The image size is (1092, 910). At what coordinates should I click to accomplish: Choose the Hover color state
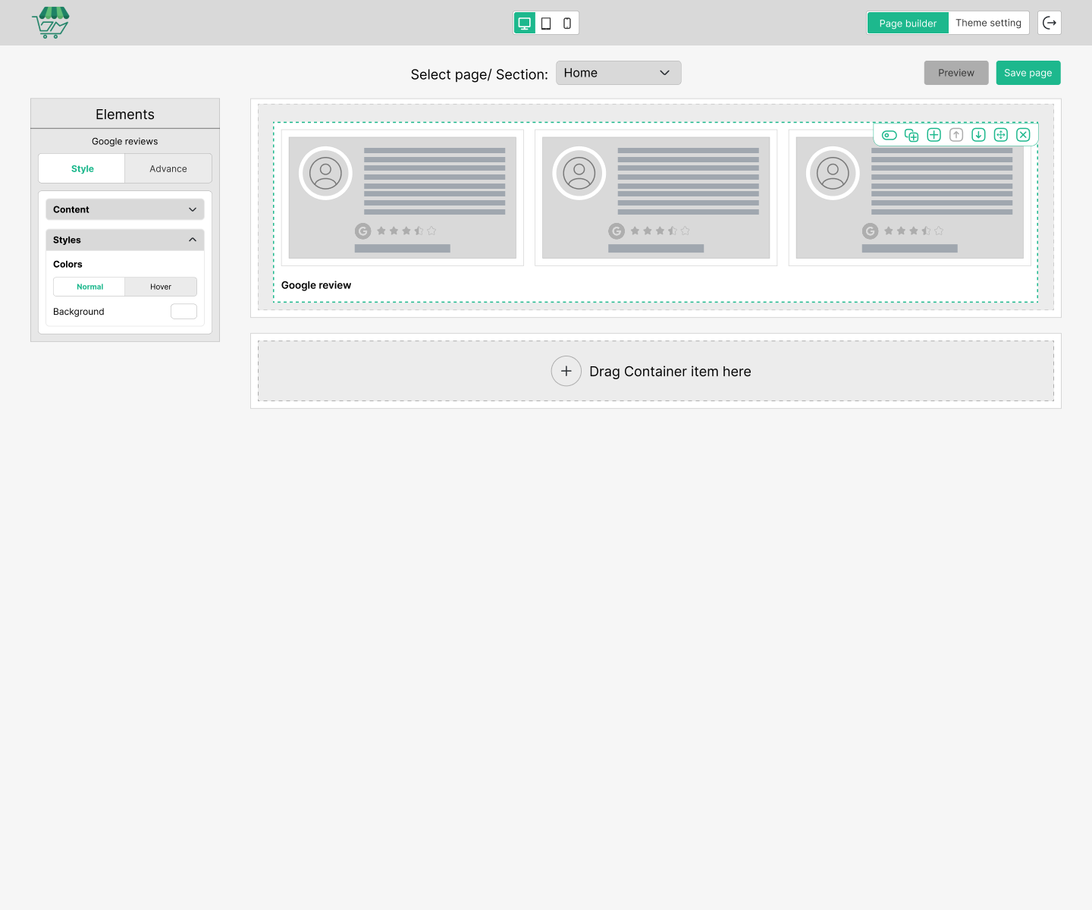tap(161, 287)
